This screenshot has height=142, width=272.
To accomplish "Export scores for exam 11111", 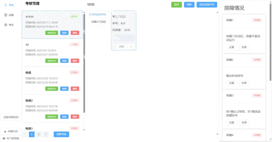I will pos(52,33).
